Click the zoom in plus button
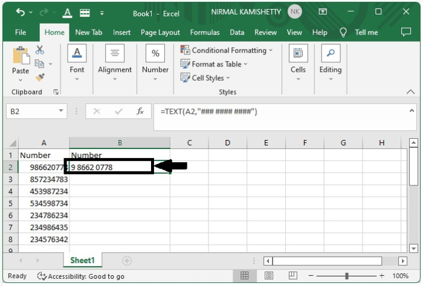423x286 pixels. [382, 276]
